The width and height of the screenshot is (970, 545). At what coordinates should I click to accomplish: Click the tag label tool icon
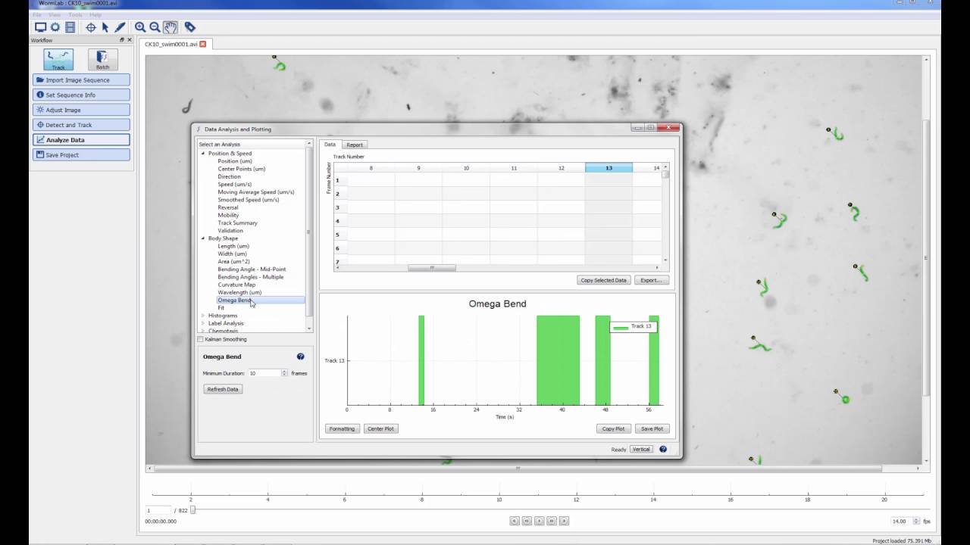(x=190, y=27)
